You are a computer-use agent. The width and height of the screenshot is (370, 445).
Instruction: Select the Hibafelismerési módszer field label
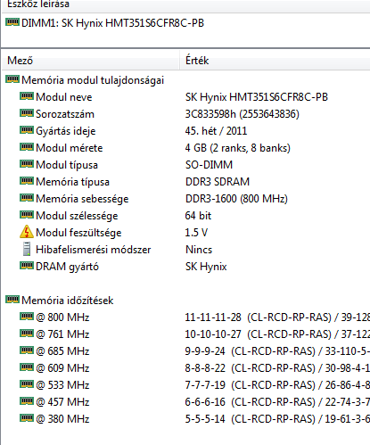coord(94,250)
